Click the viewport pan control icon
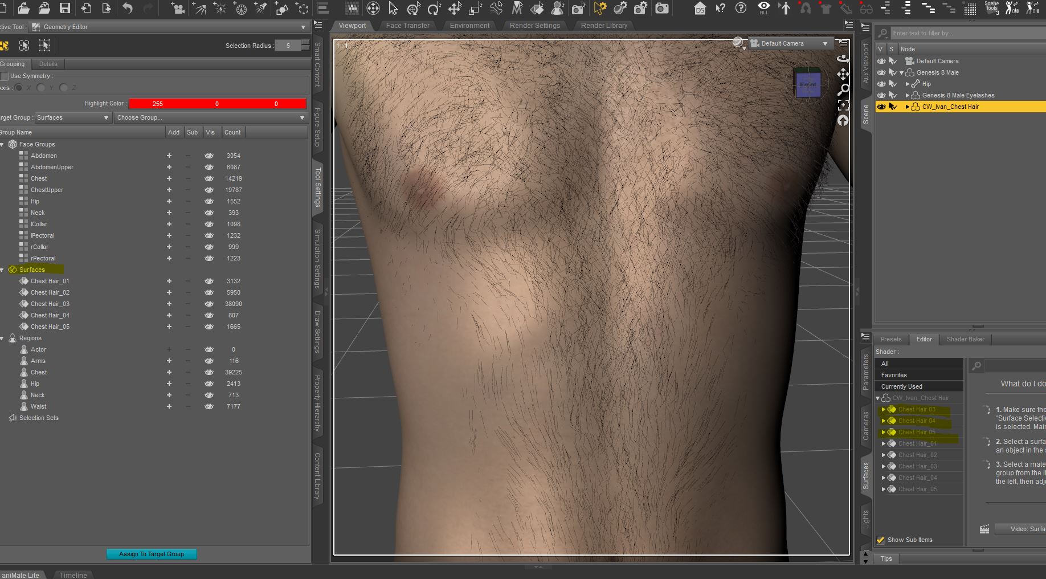The height and width of the screenshot is (579, 1046). pos(843,74)
